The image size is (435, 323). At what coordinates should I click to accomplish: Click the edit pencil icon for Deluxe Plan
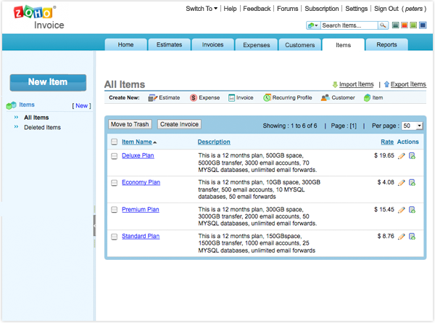click(x=401, y=156)
